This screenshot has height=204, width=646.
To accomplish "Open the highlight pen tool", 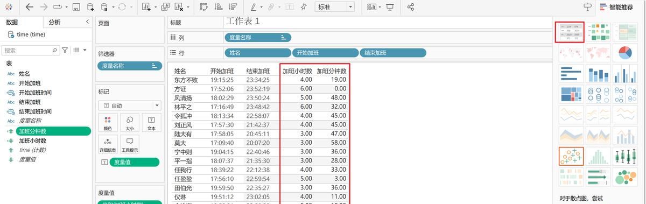I will [254, 7].
